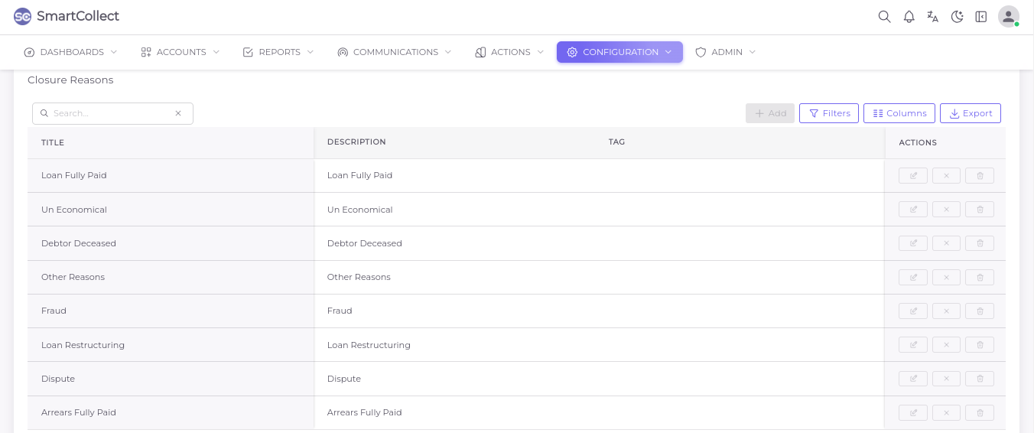Toggle the sidebar layout icon
The height and width of the screenshot is (433, 1034).
(980, 17)
